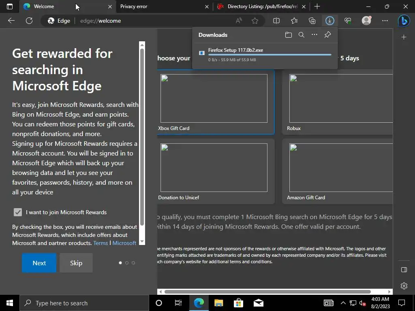This screenshot has height=311, width=415.
Task: Open Mail app from taskbar
Action: 258,303
